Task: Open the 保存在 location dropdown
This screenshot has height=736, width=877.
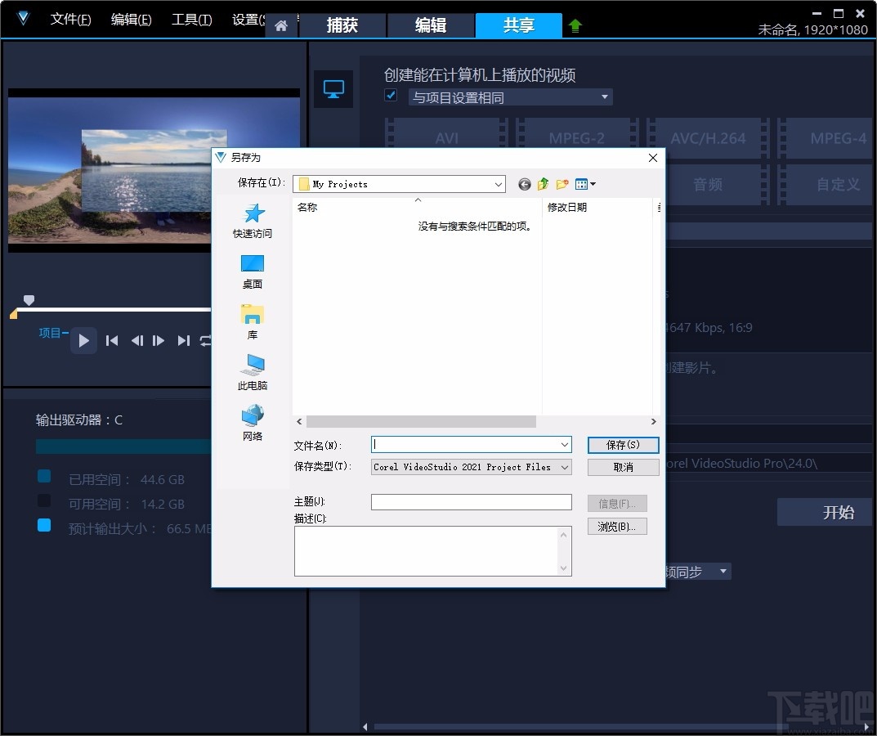Action: click(x=499, y=184)
